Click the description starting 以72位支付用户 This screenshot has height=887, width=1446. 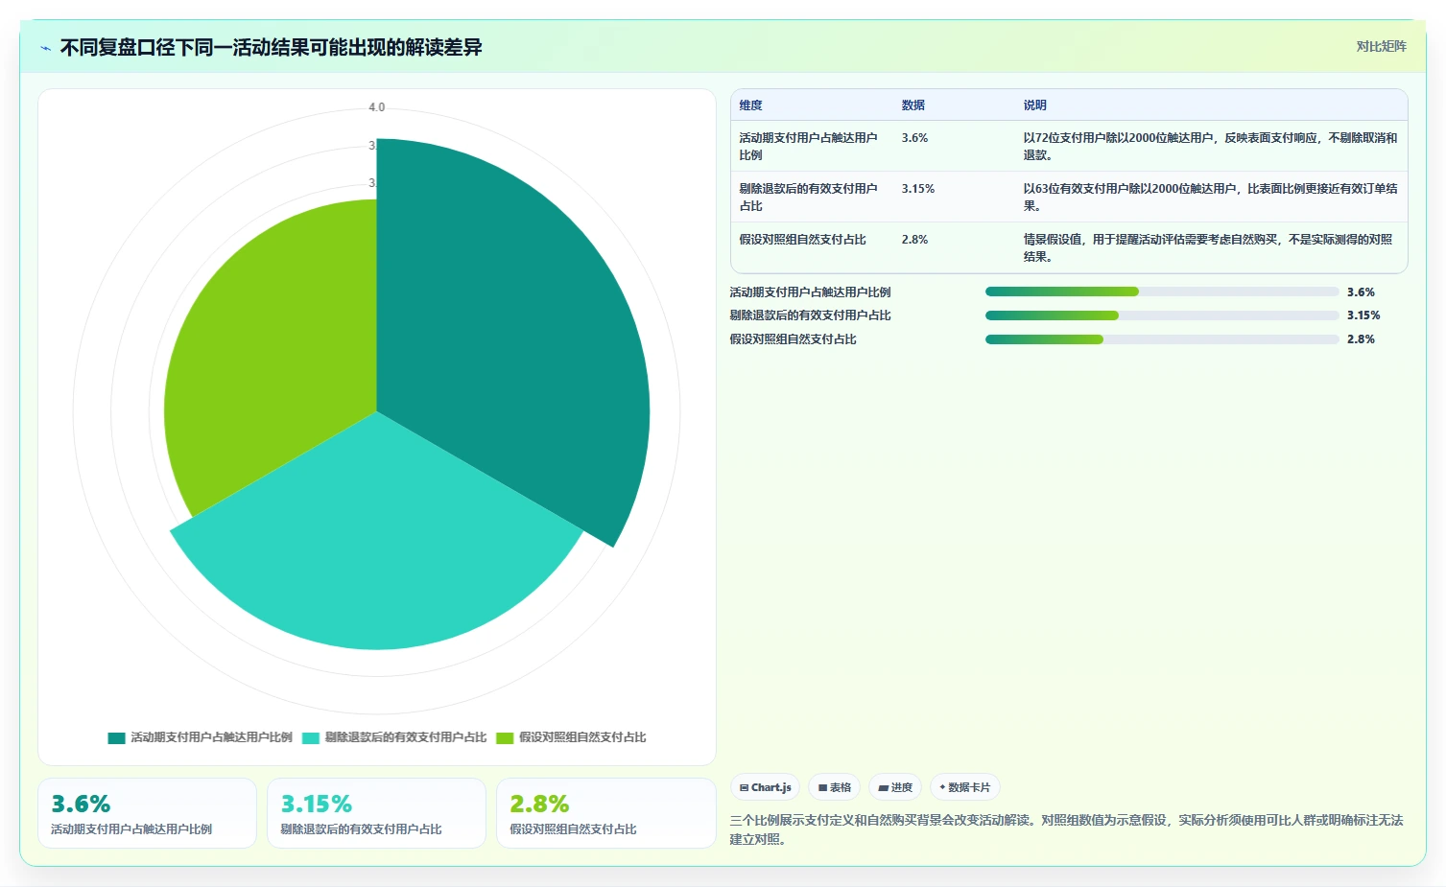1210,147
